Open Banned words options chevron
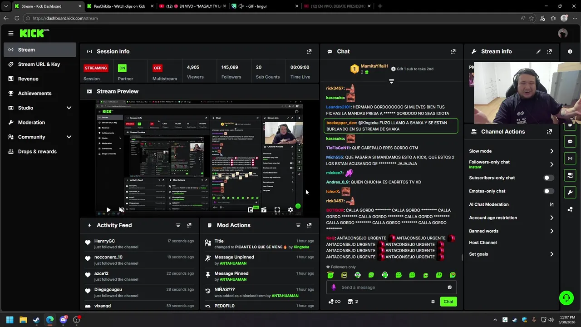 (x=551, y=231)
